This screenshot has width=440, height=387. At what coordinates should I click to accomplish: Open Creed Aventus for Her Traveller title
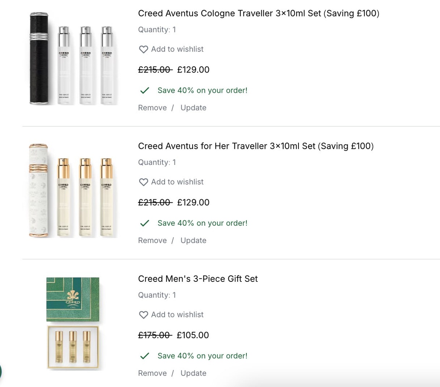tap(256, 146)
